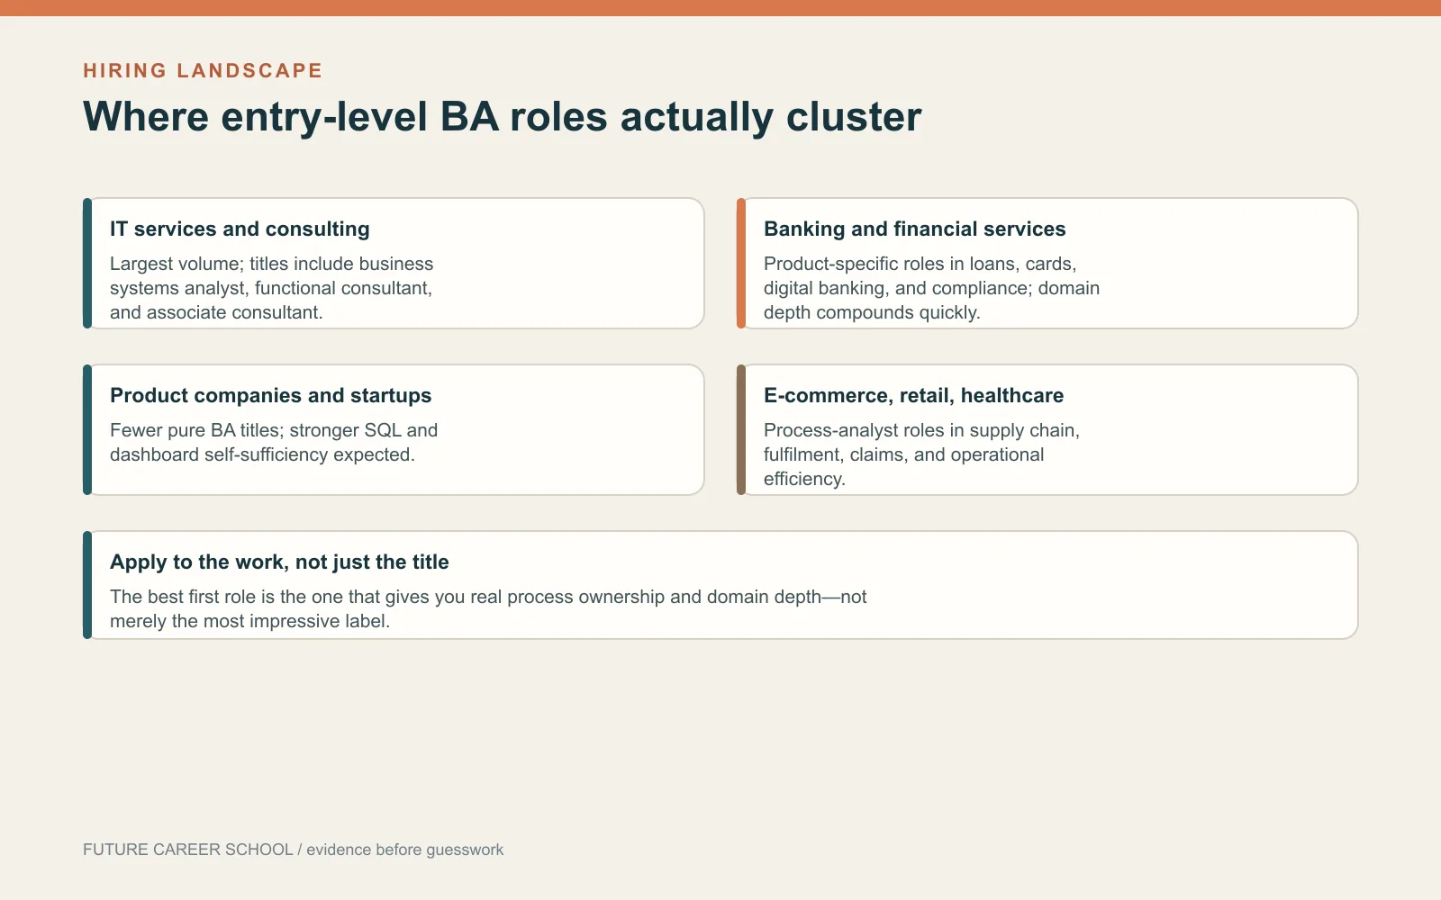This screenshot has width=1441, height=900.
Task: Click the 'The best first role is the one' body text
Action: 488,608
